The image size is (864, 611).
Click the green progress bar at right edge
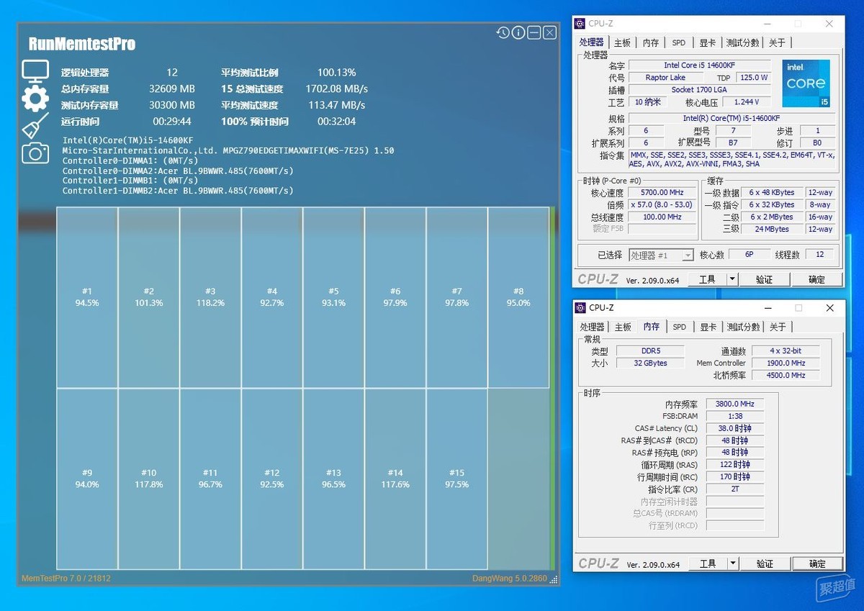point(552,389)
